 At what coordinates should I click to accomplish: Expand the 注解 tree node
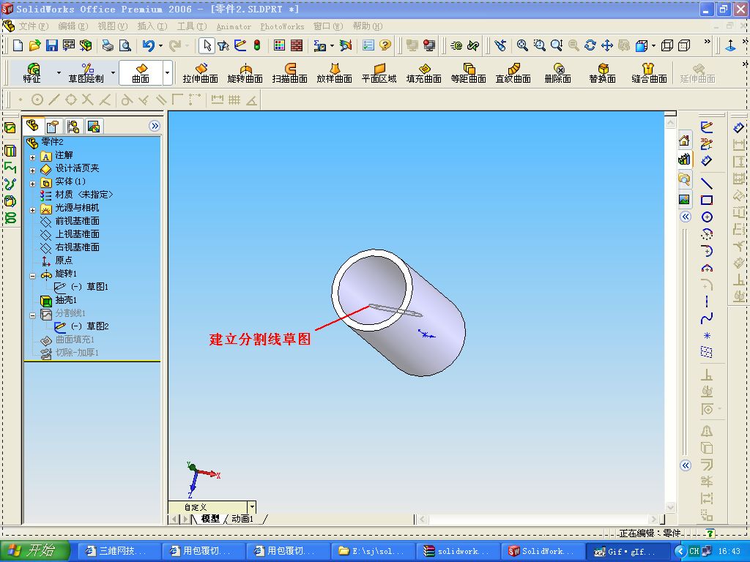tap(32, 157)
